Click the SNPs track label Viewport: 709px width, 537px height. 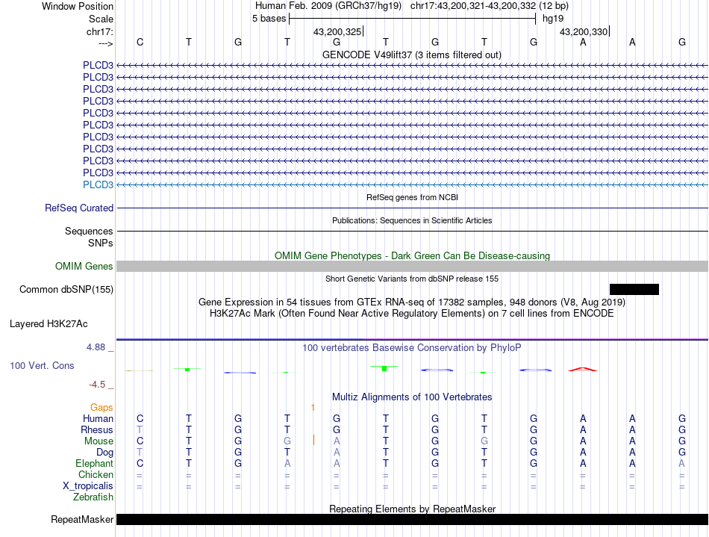[101, 243]
